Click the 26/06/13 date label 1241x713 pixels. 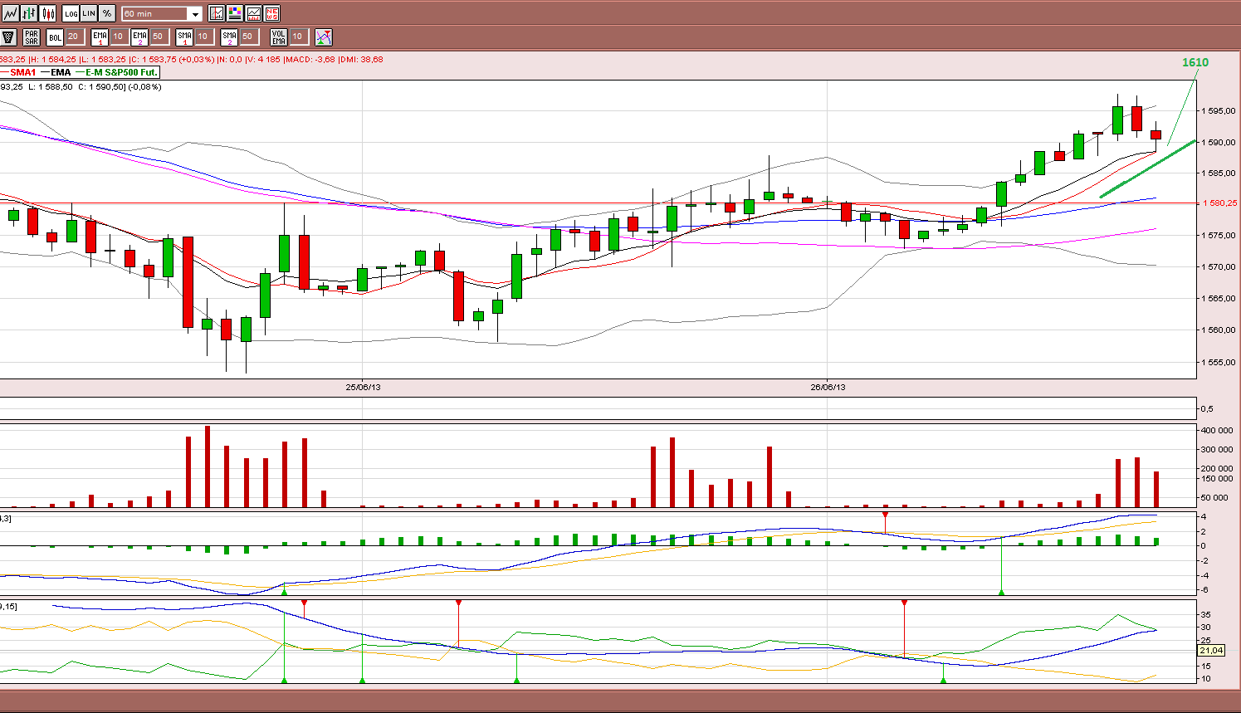pos(828,387)
